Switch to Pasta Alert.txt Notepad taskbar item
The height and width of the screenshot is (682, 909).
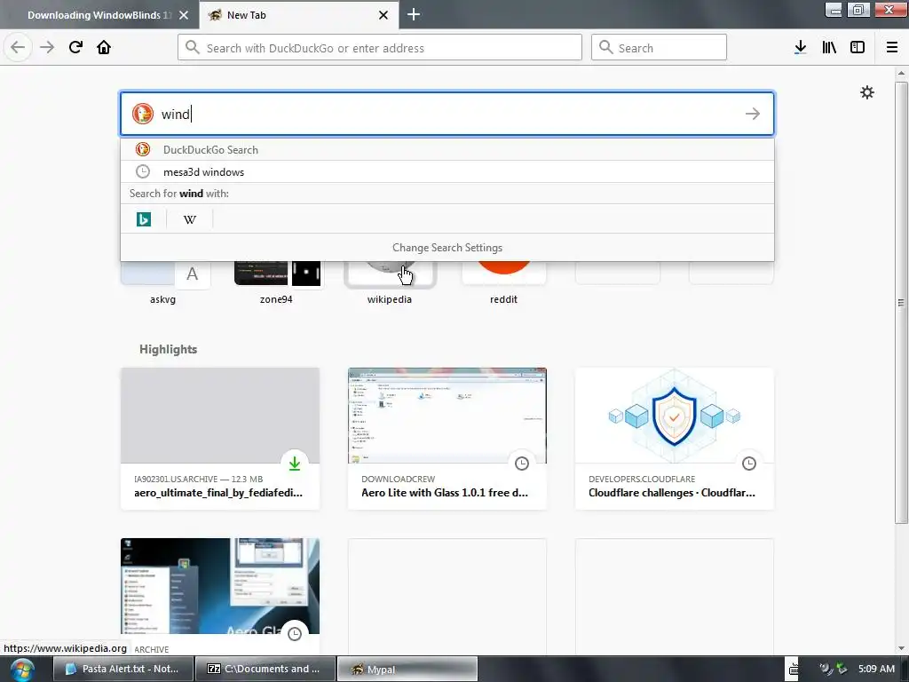(123, 669)
